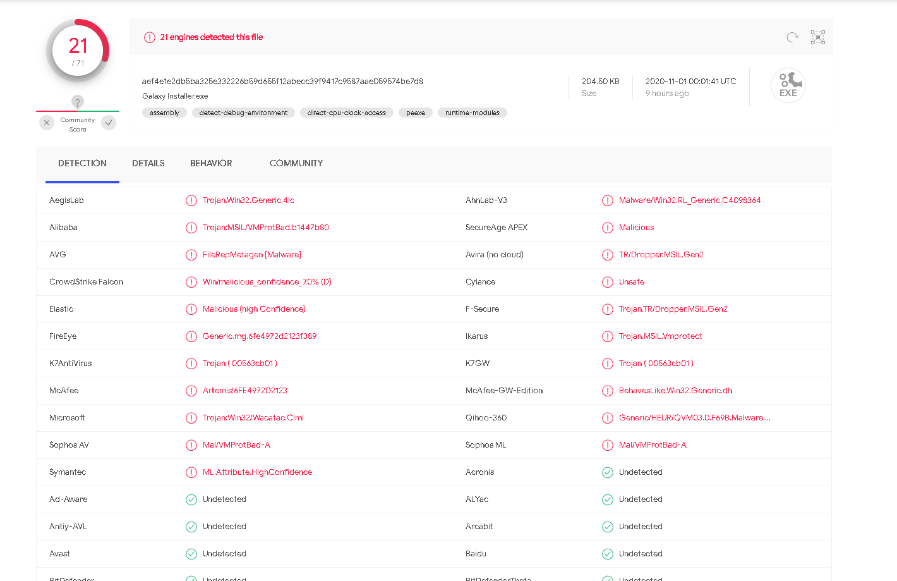897x581 pixels.
Task: Click the alert icon in FireEye row
Action: coord(191,336)
